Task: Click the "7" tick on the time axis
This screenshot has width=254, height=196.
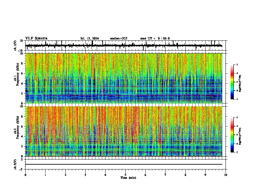Action: [165, 175]
